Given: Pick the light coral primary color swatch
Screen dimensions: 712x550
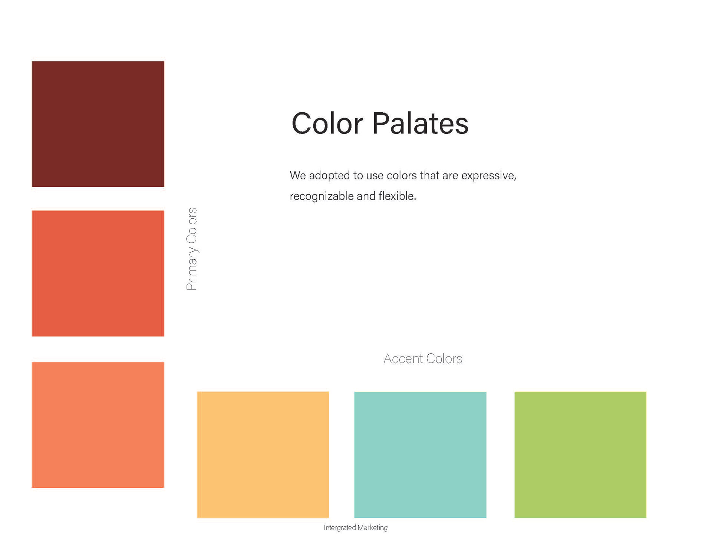Looking at the screenshot, I should [98, 424].
